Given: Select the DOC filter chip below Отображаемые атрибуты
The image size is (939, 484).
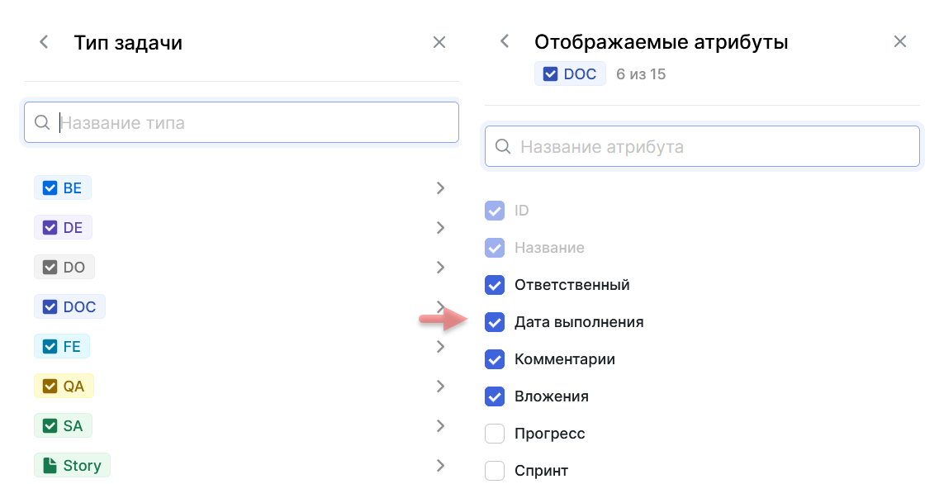Looking at the screenshot, I should [x=570, y=74].
